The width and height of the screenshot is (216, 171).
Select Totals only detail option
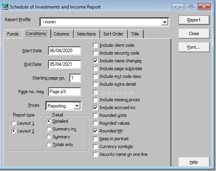[x=49, y=145]
